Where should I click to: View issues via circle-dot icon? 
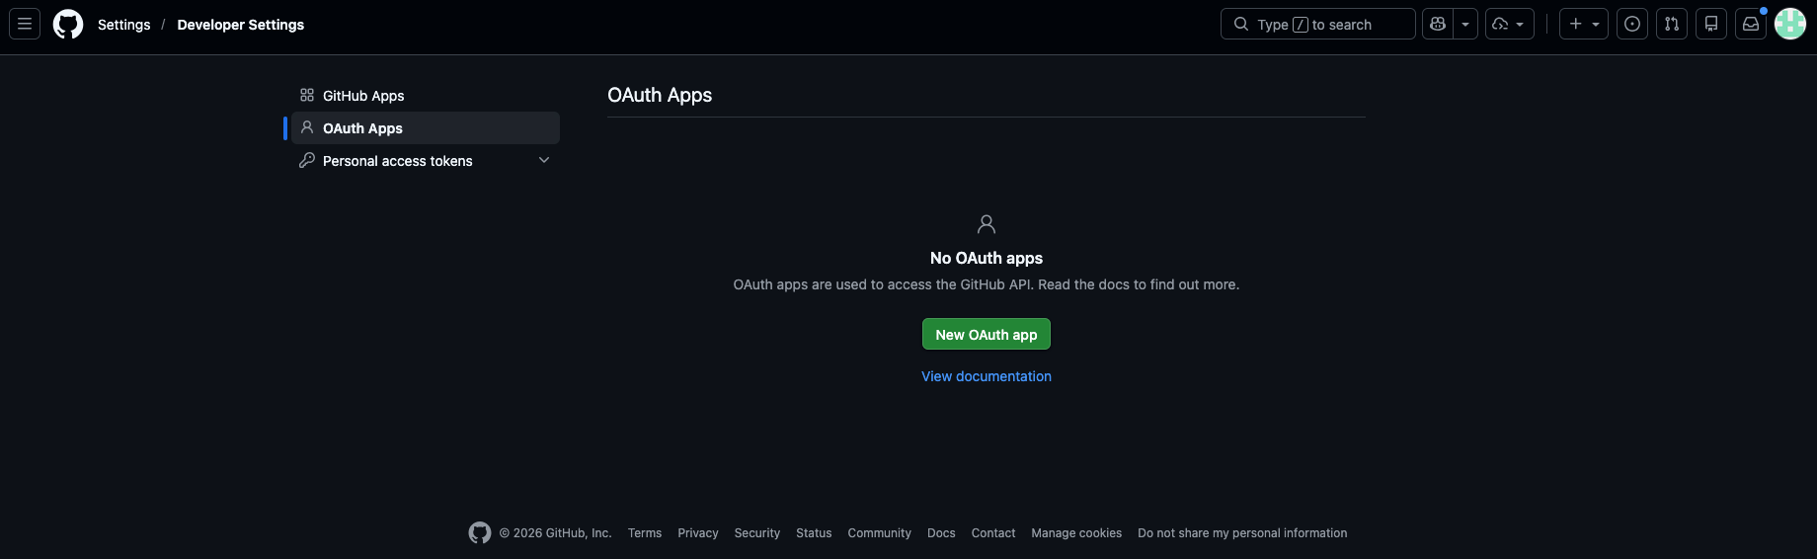click(1632, 24)
